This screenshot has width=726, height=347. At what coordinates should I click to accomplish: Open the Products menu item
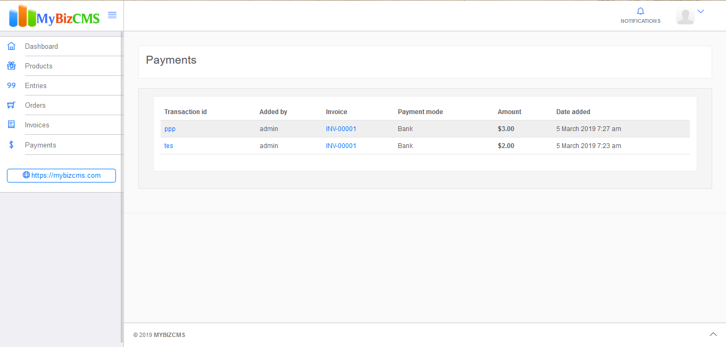pyautogui.click(x=39, y=66)
